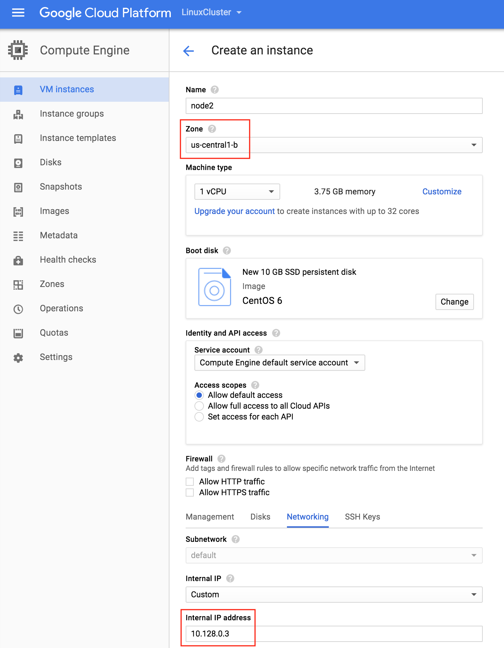This screenshot has height=648, width=504.
Task: Open Operations in sidebar
Action: coord(84,309)
